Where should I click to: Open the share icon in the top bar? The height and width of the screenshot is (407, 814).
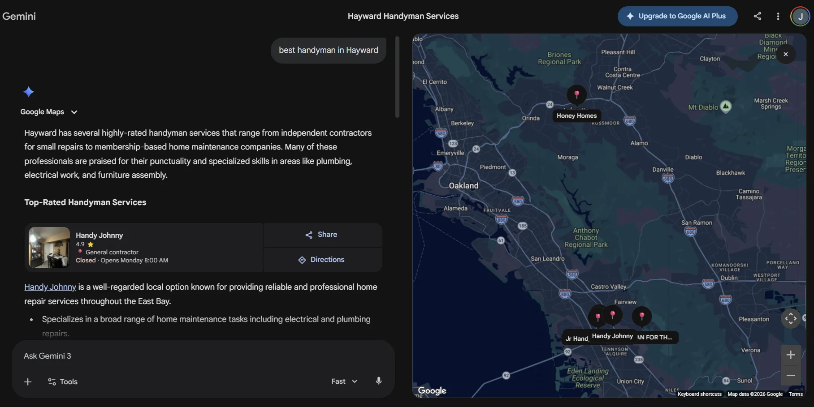click(758, 16)
